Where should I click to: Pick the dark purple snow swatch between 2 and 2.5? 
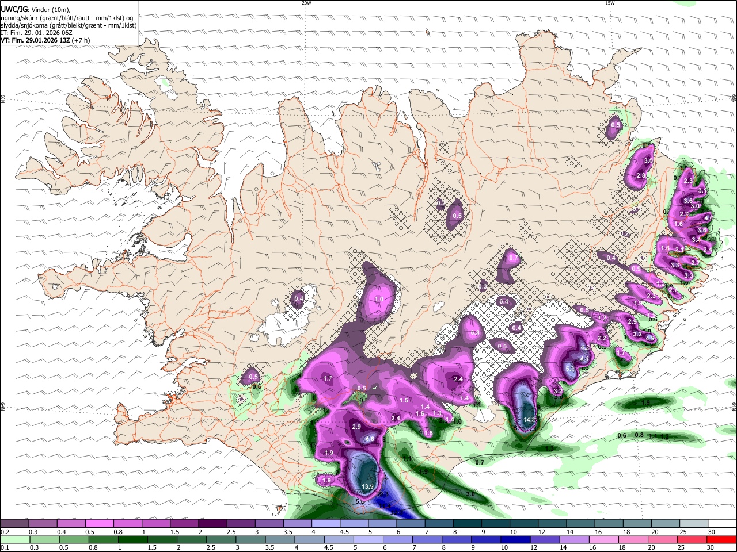tap(212, 524)
